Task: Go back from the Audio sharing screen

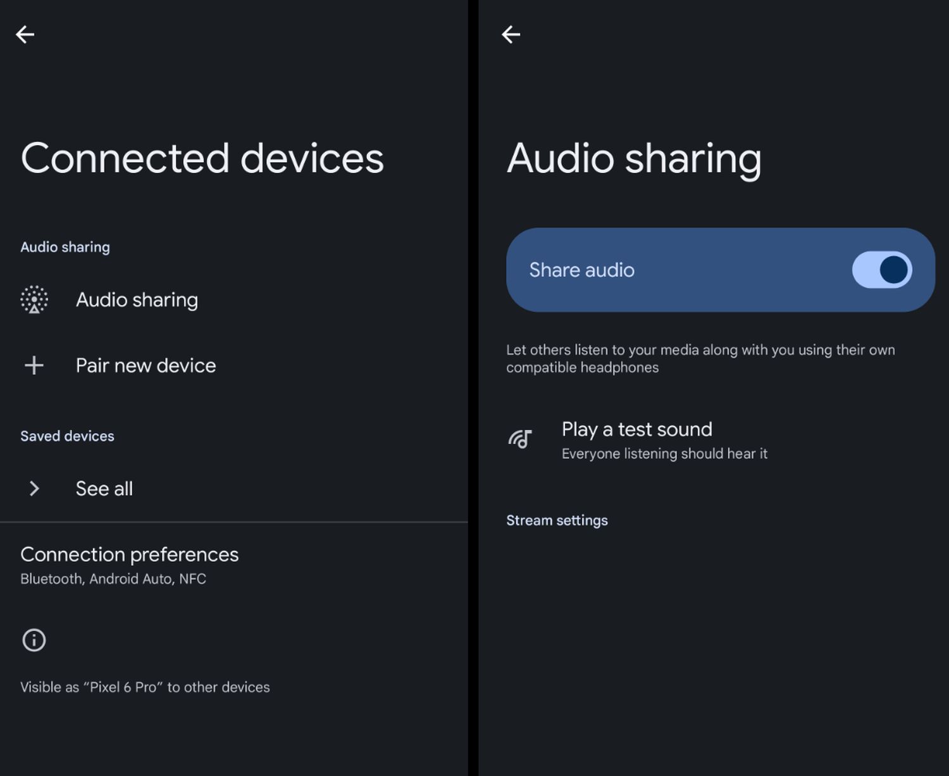Action: click(x=511, y=34)
